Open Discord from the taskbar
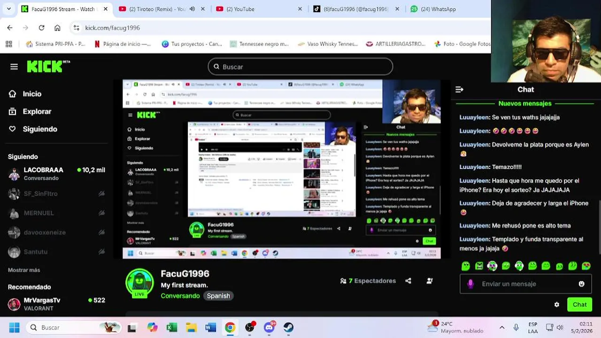Viewport: 601px width, 338px height. pyautogui.click(x=270, y=327)
